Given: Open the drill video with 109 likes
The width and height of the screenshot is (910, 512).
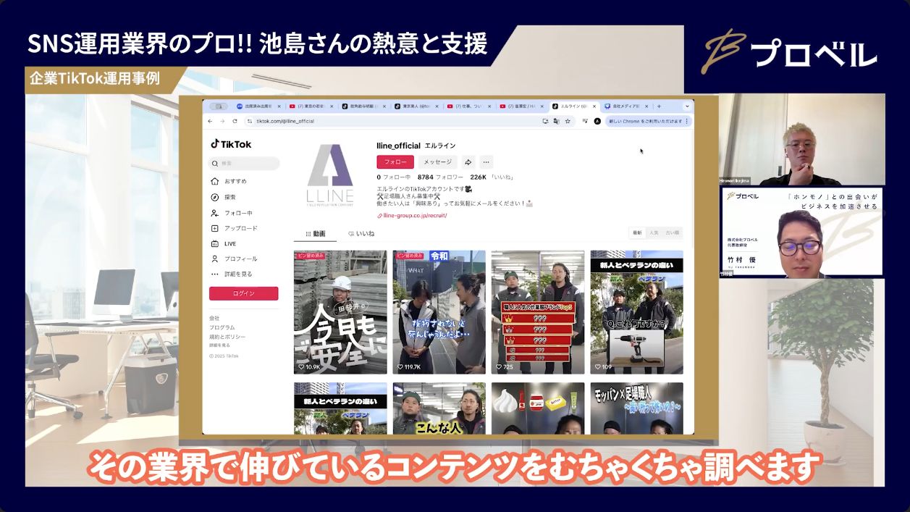Looking at the screenshot, I should (x=636, y=312).
